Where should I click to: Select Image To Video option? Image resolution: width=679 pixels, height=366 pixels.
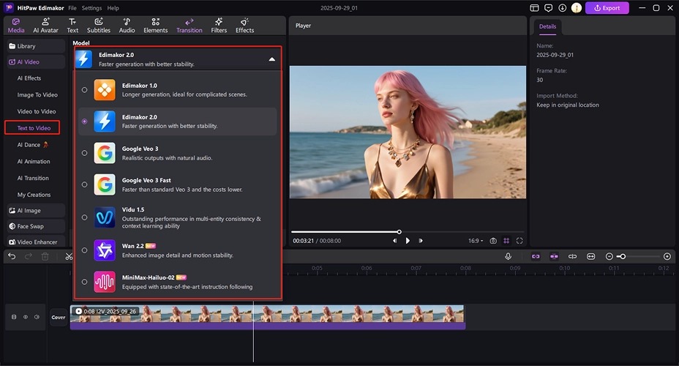37,95
